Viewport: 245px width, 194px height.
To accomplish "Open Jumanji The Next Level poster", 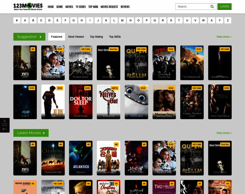I will (192, 102).
